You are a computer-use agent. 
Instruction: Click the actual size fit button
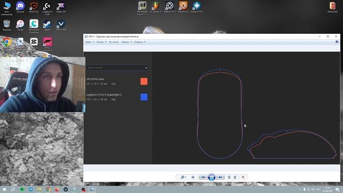tap(193, 177)
